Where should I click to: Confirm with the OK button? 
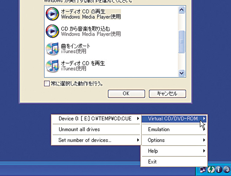point(126,94)
